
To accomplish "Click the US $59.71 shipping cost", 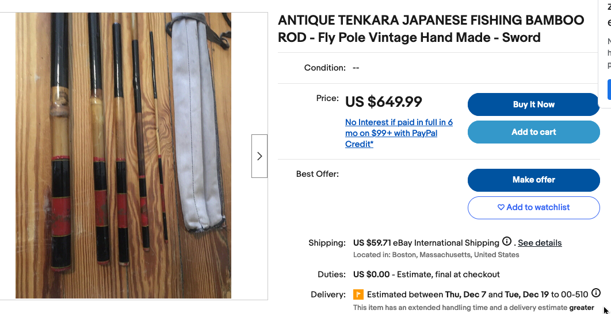I will click(372, 243).
